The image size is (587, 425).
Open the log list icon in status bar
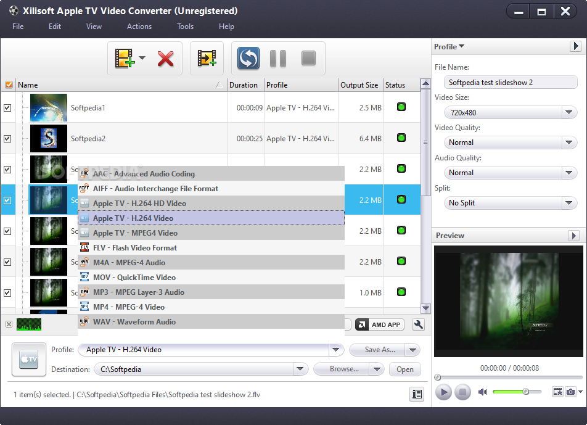tap(417, 394)
